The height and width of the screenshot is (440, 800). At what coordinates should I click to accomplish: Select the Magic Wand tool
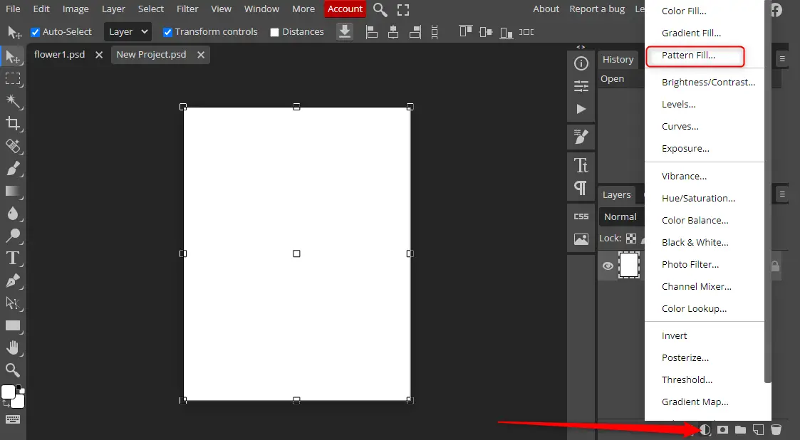pos(13,100)
